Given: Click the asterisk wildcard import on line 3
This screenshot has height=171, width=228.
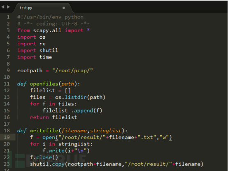Looking at the screenshot, I should (88, 30).
